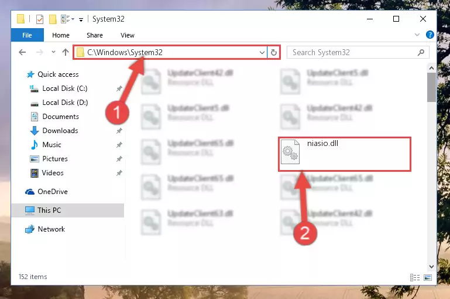450x299 pixels.
Task: Click the scroll down arrow of file list
Action: click(431, 267)
